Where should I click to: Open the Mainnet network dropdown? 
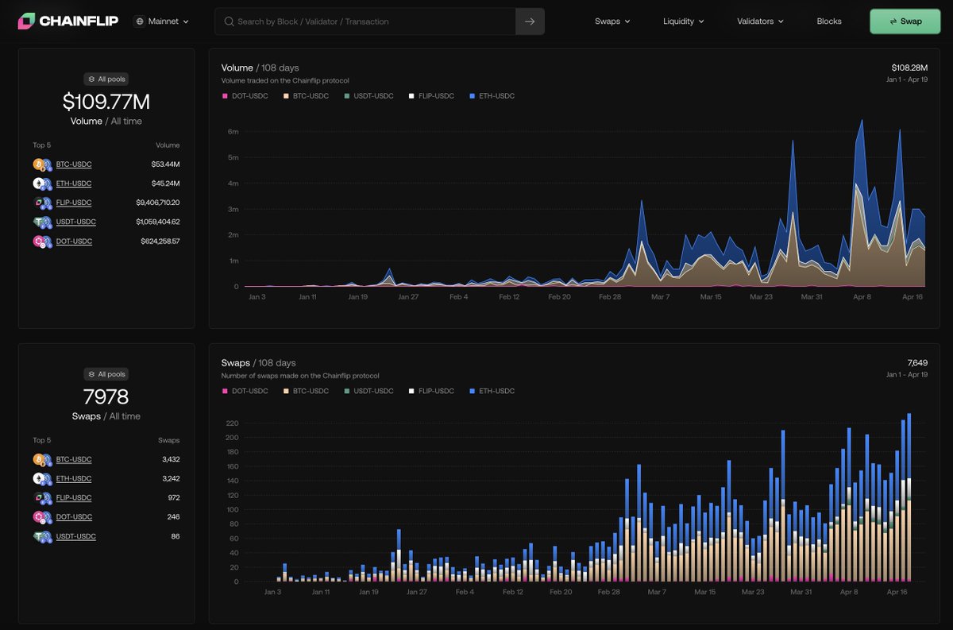(x=163, y=21)
